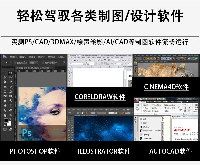Select the Eyedropper tool in Photoshop
This screenshot has width=200, height=165.
click(x=11, y=82)
